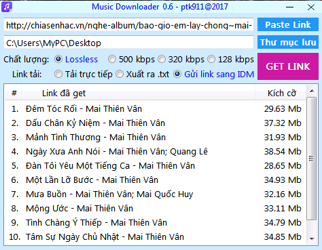Click the size value 29.63 Mb

coord(283,109)
